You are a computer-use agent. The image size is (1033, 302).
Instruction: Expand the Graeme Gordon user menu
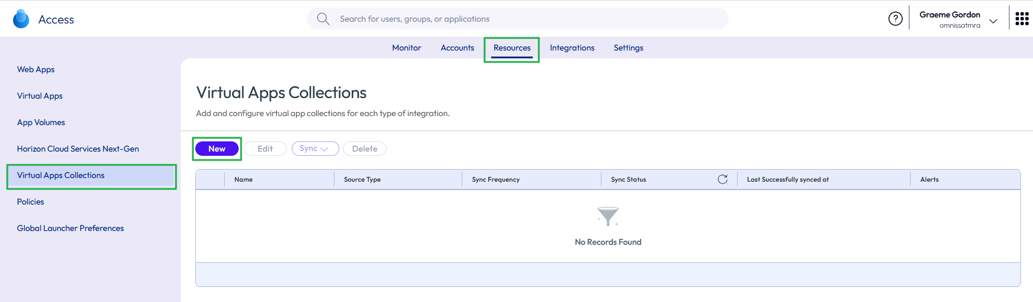click(993, 20)
